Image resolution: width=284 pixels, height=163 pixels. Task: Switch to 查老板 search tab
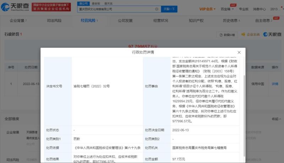[x=95, y=3]
